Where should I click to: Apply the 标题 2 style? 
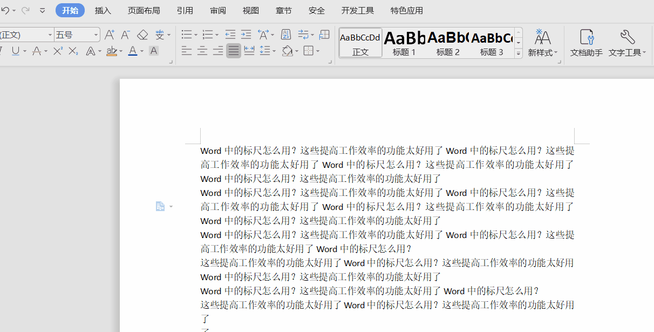[x=448, y=43]
